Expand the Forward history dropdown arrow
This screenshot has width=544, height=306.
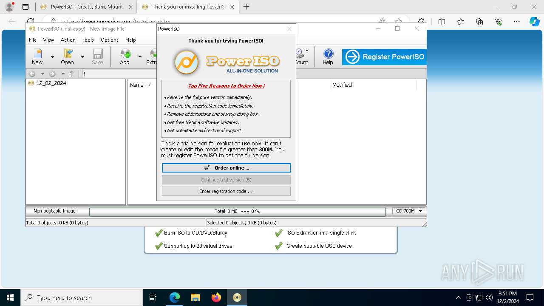[63, 74]
